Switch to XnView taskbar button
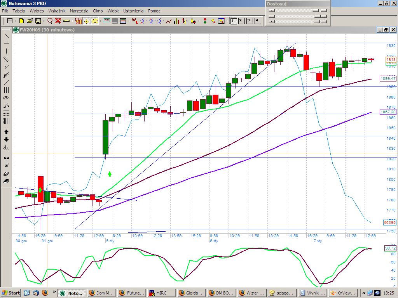The image size is (398, 298). point(343,293)
